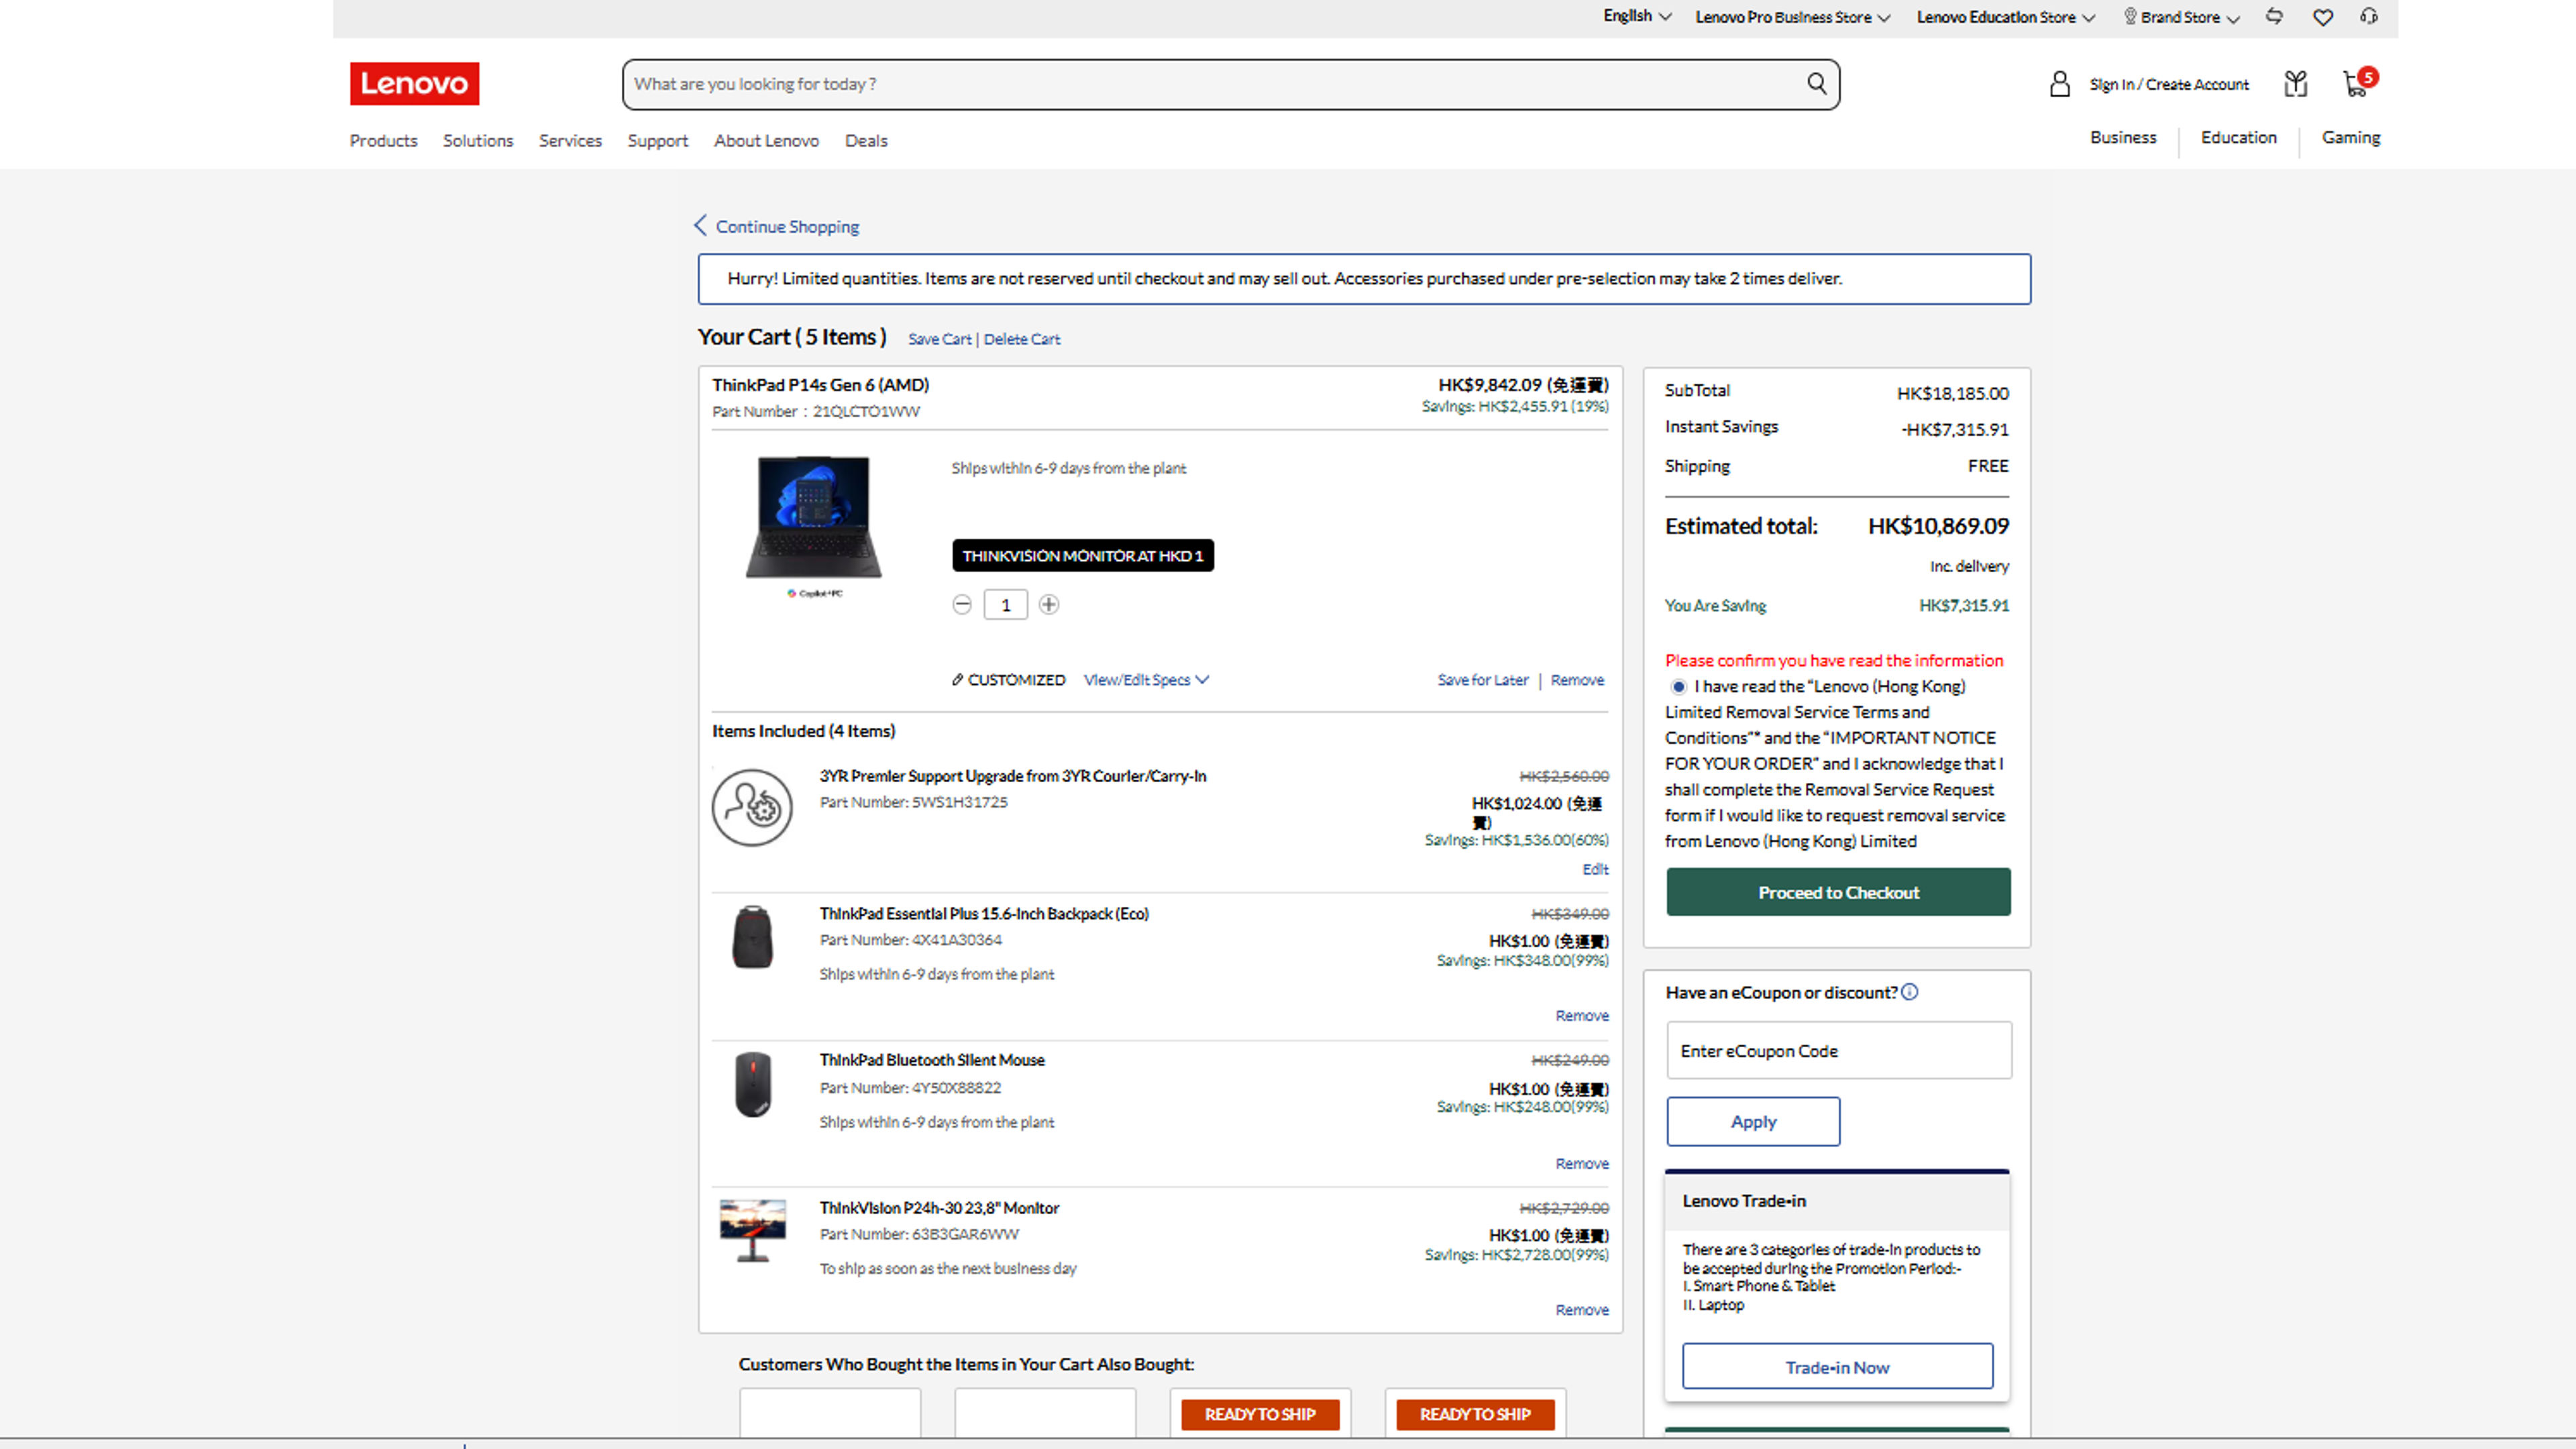The width and height of the screenshot is (2576, 1449).
Task: Click the first READY TO SHIP badge
Action: coord(1259,1414)
